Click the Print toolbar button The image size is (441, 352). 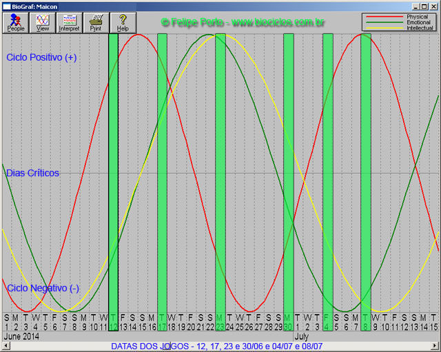[96, 23]
